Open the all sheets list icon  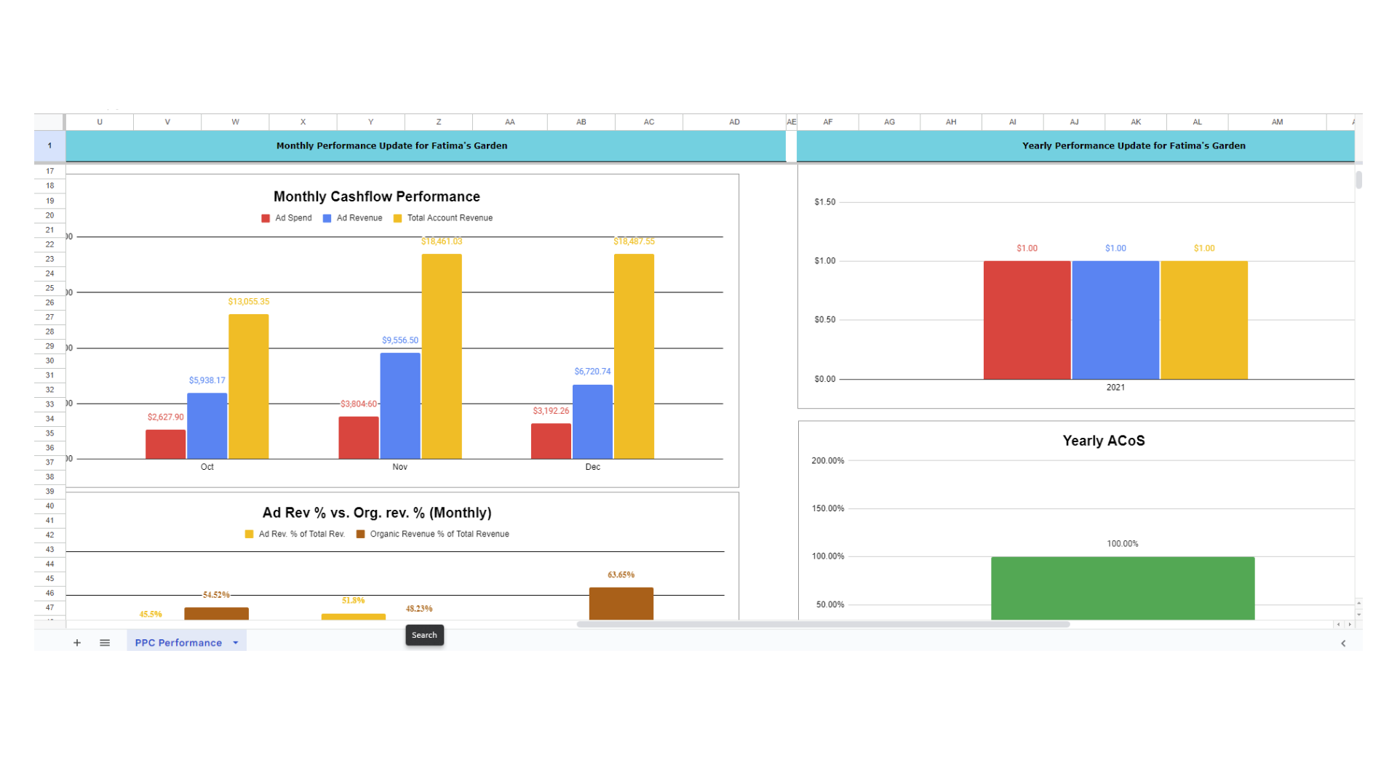[x=105, y=643]
